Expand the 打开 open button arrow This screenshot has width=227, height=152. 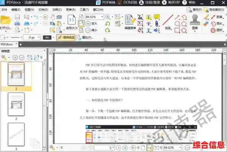pyautogui.click(x=6, y=31)
